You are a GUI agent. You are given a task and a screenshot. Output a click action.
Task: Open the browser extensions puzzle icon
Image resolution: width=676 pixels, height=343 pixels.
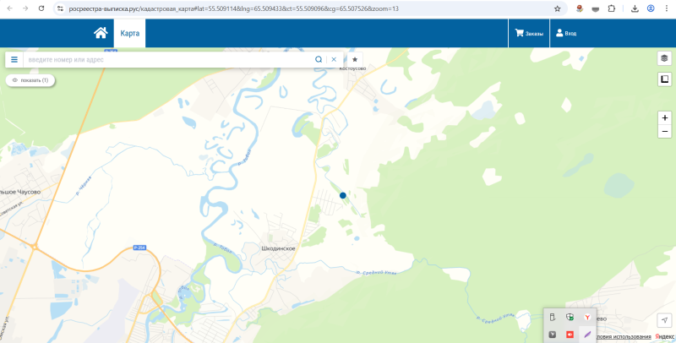tap(611, 8)
